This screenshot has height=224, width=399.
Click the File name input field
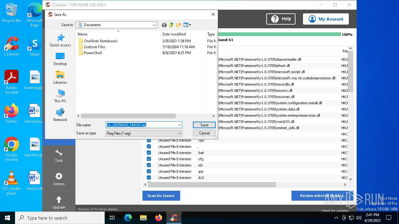click(142, 125)
